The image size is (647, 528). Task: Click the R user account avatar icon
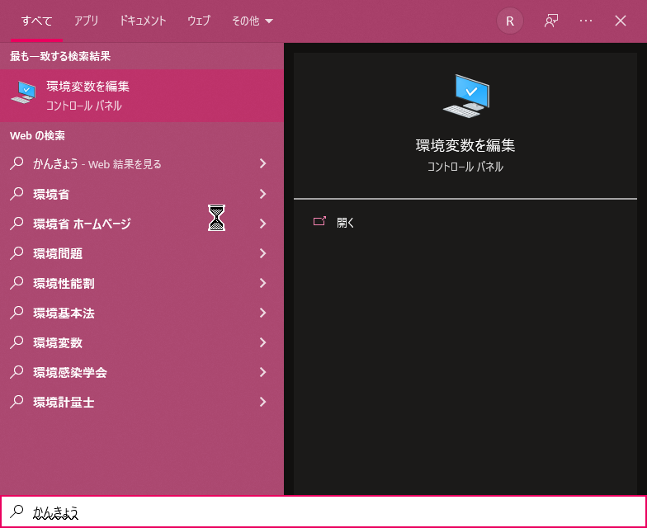[x=509, y=21]
